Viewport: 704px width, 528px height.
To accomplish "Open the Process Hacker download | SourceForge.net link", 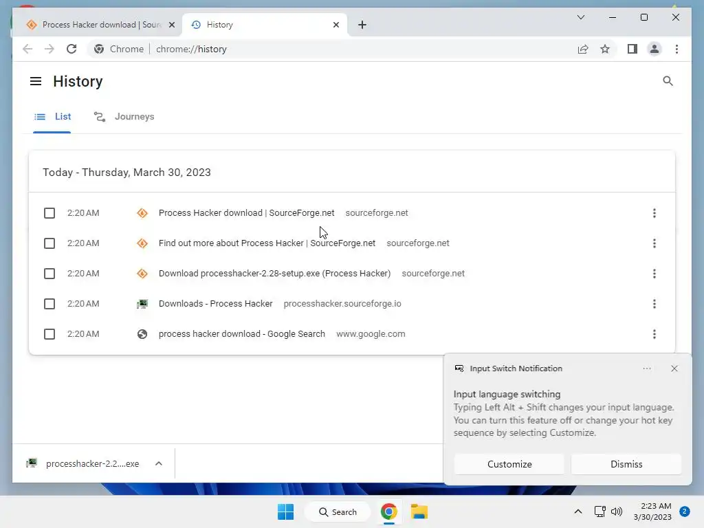I will [246, 213].
